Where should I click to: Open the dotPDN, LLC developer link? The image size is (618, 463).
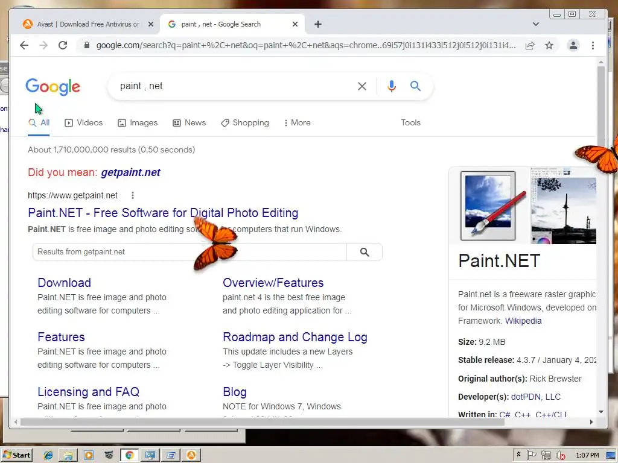[x=536, y=397]
